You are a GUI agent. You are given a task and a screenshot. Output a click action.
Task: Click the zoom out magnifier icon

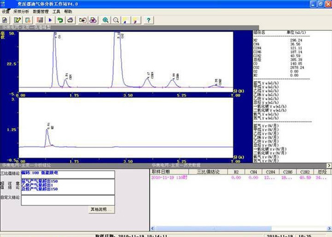(116, 20)
